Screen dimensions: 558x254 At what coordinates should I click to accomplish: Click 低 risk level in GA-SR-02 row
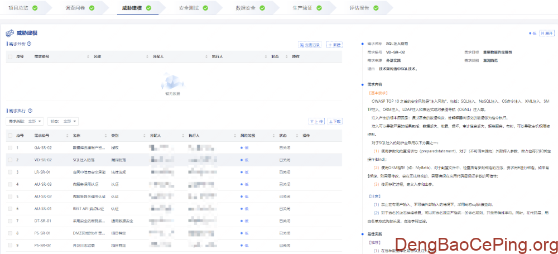point(244,147)
